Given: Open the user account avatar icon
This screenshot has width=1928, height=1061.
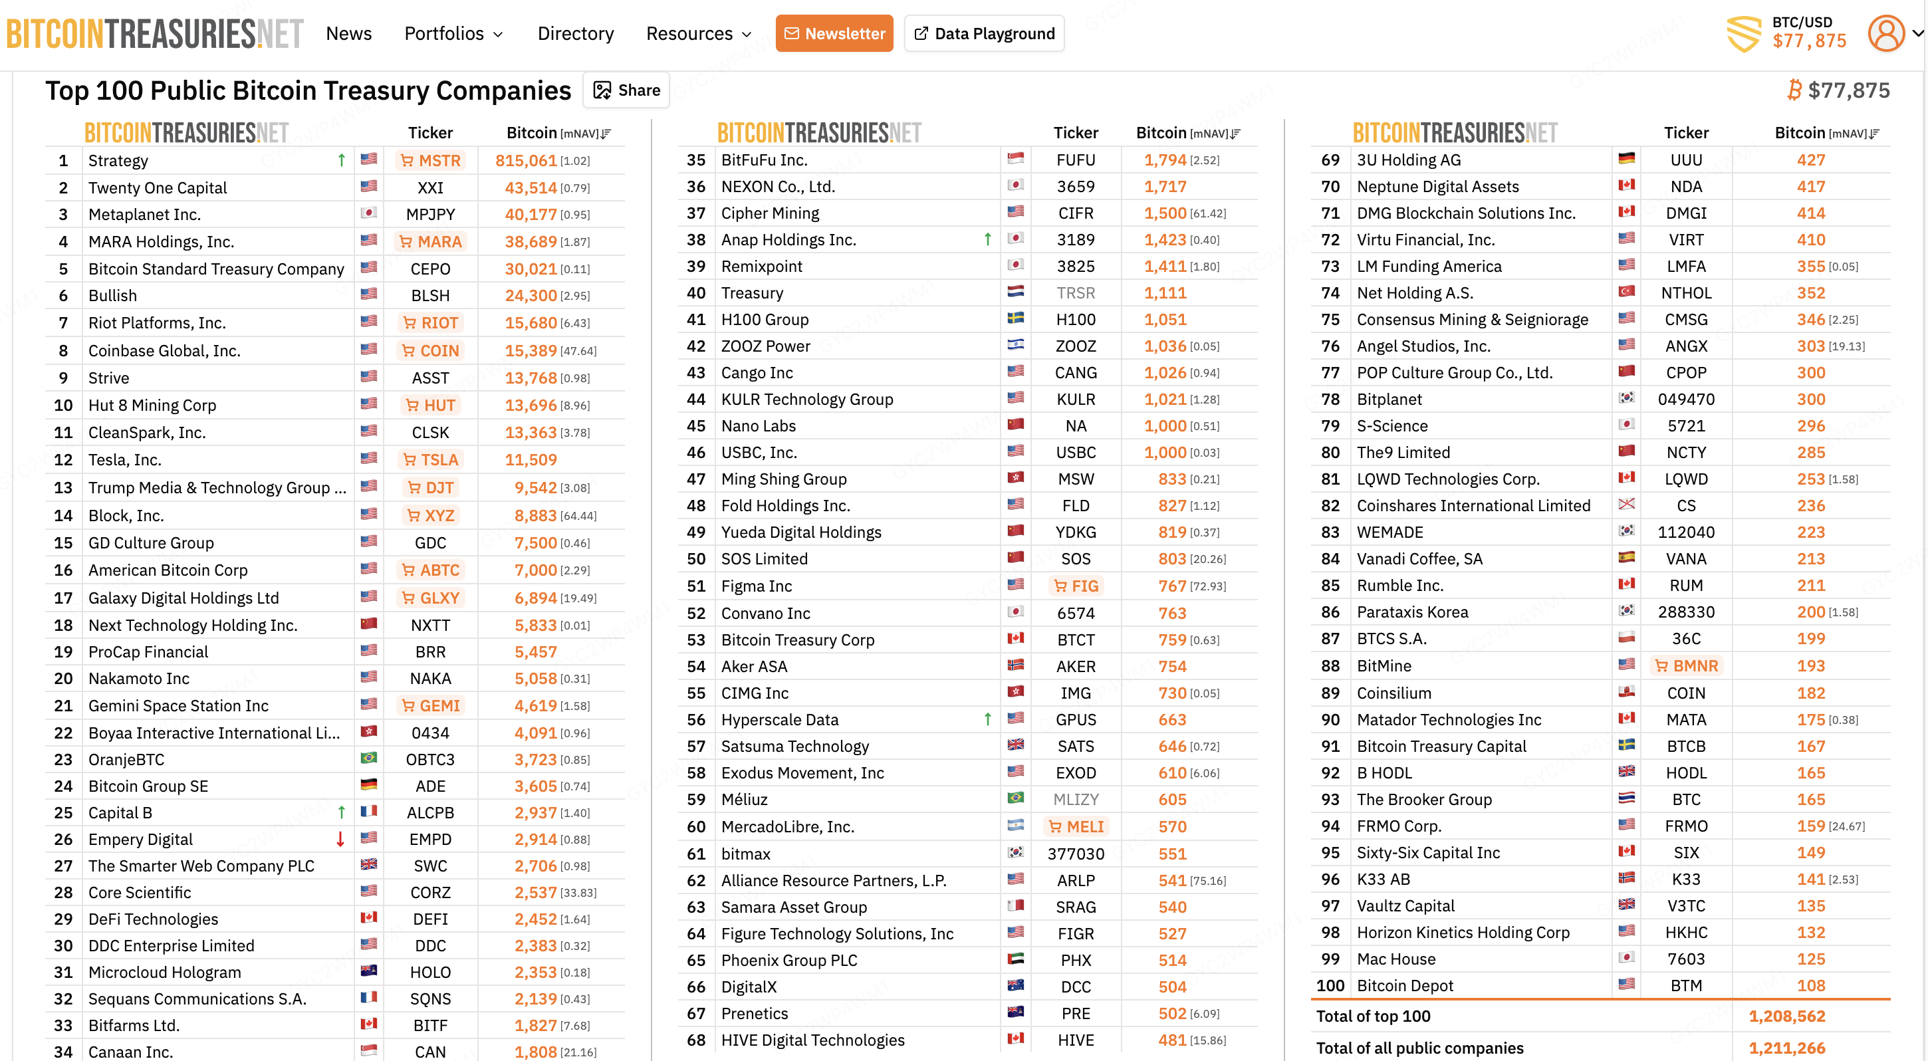Looking at the screenshot, I should point(1885,34).
